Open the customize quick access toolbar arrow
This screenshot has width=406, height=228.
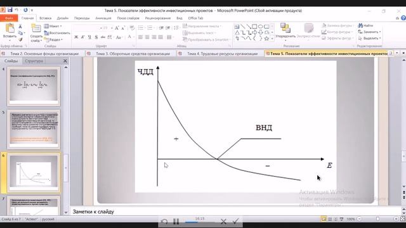(32, 10)
